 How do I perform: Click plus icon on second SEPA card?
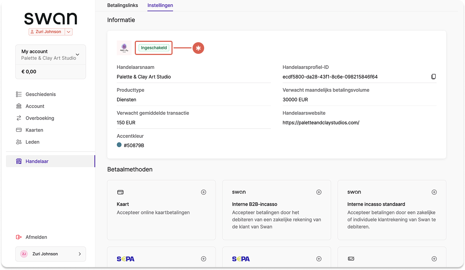click(319, 259)
